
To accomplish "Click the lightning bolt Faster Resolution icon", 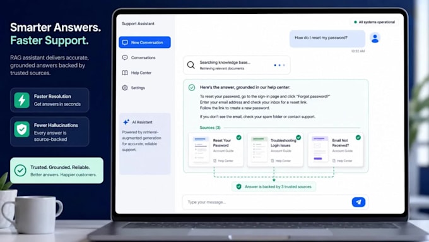I will point(21,100).
